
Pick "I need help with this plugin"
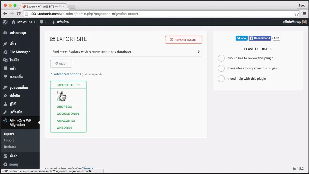221,79
